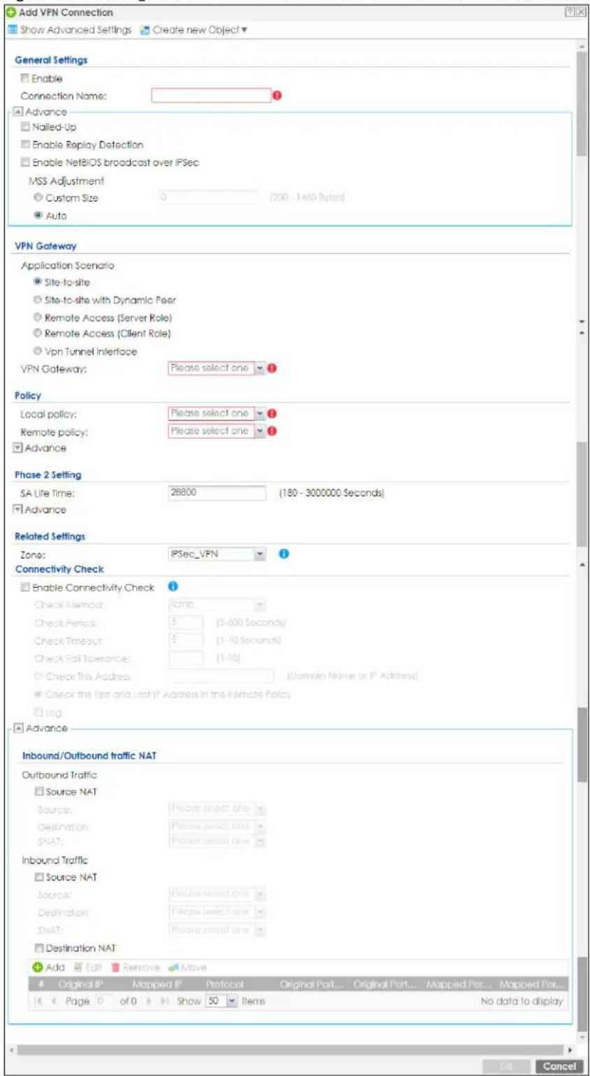Tick the Enable checkbox under General Settings
Image resolution: width=590 pixels, height=1076 pixels.
point(25,80)
